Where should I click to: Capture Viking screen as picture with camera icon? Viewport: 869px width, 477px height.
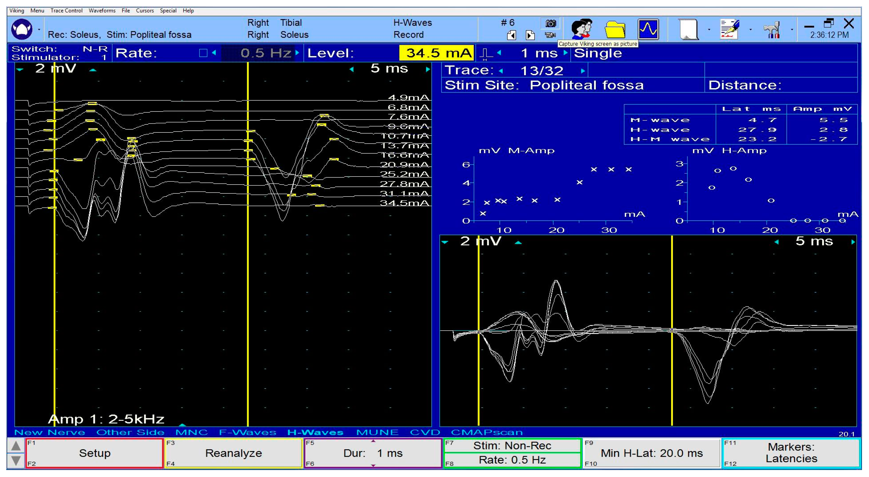point(551,24)
